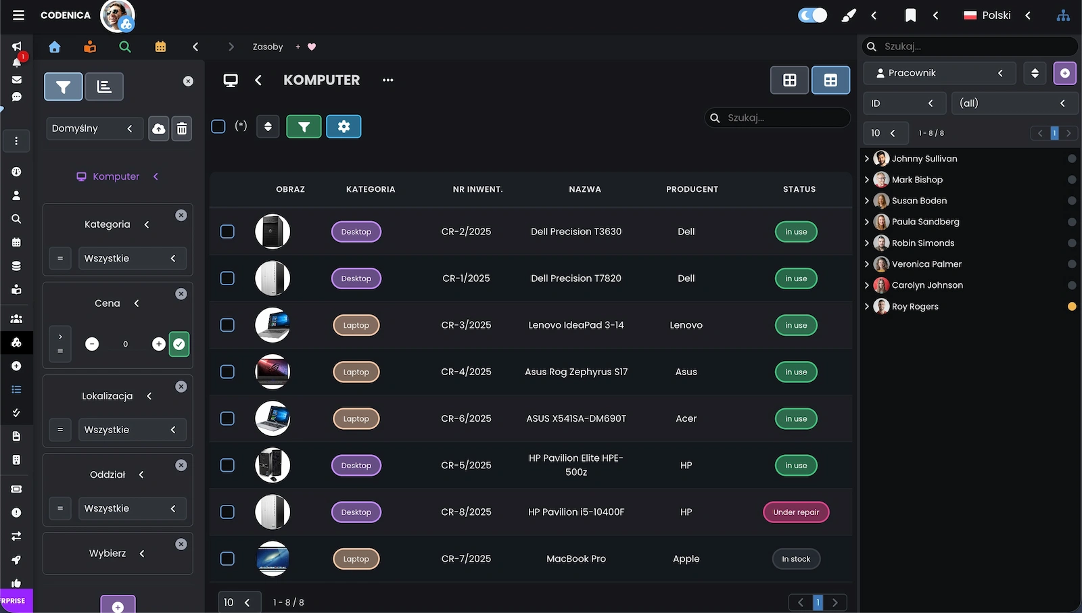Click the trash icon beside Domyślny
This screenshot has width=1082, height=613.
point(182,128)
